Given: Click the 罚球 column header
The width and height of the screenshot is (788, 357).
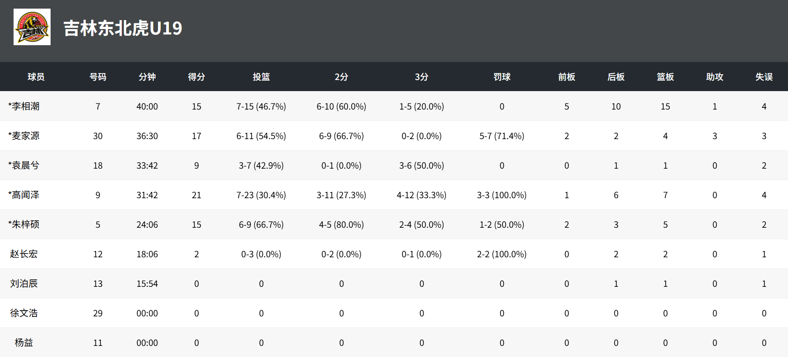Looking at the screenshot, I should tap(502, 77).
